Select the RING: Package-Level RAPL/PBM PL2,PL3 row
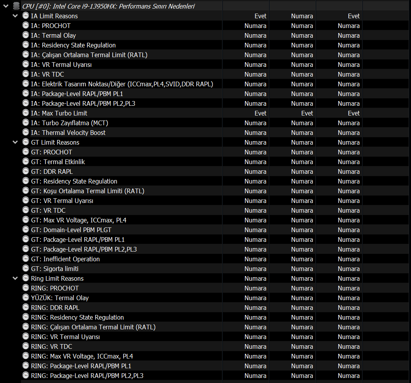This screenshot has width=411, height=383. (216, 375)
